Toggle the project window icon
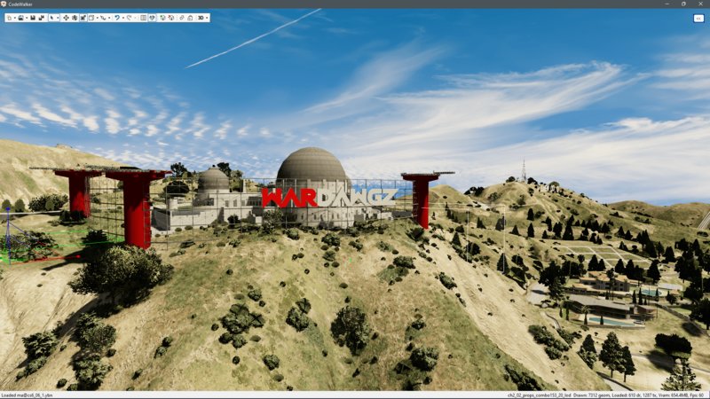This screenshot has height=399, width=710. (x=152, y=18)
